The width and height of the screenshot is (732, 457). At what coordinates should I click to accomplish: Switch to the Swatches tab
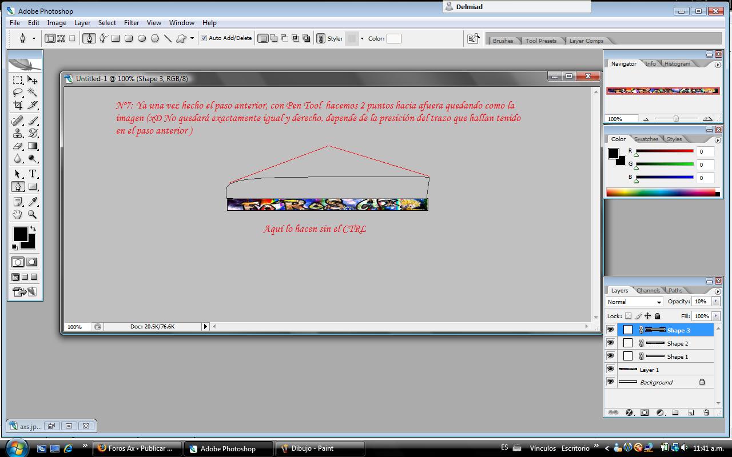pos(646,139)
